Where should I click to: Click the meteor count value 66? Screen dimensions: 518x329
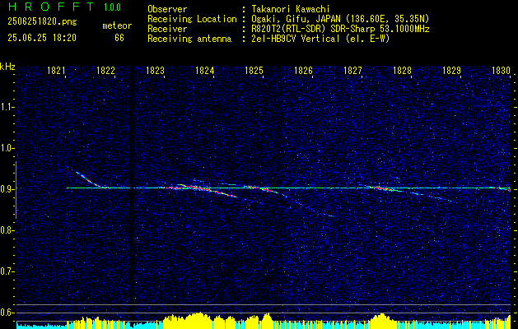click(x=119, y=38)
